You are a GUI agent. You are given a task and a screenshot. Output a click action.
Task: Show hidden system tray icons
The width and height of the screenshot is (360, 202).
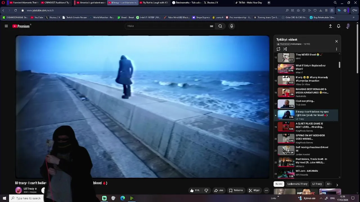[x=321, y=198]
